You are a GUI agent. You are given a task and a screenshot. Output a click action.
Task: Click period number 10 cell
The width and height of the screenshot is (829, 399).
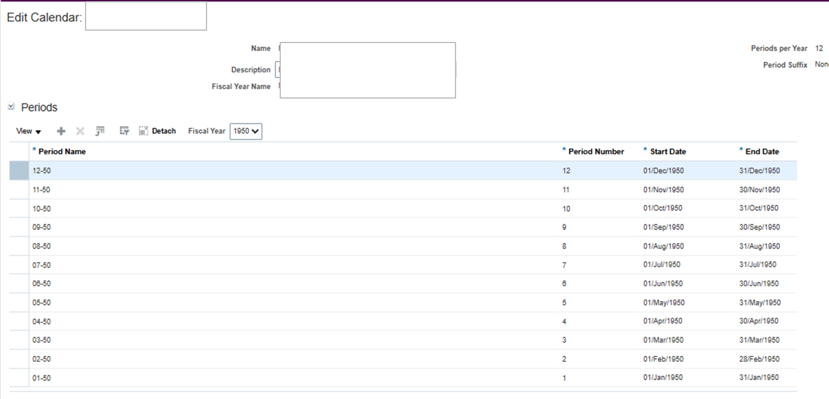point(566,208)
